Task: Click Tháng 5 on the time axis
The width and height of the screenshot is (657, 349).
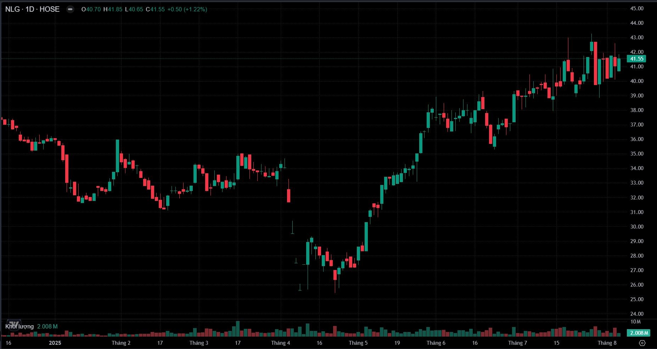Action: click(358, 343)
